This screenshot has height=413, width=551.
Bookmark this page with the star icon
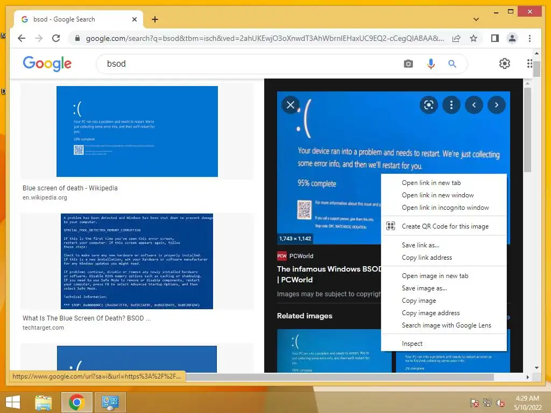point(474,38)
